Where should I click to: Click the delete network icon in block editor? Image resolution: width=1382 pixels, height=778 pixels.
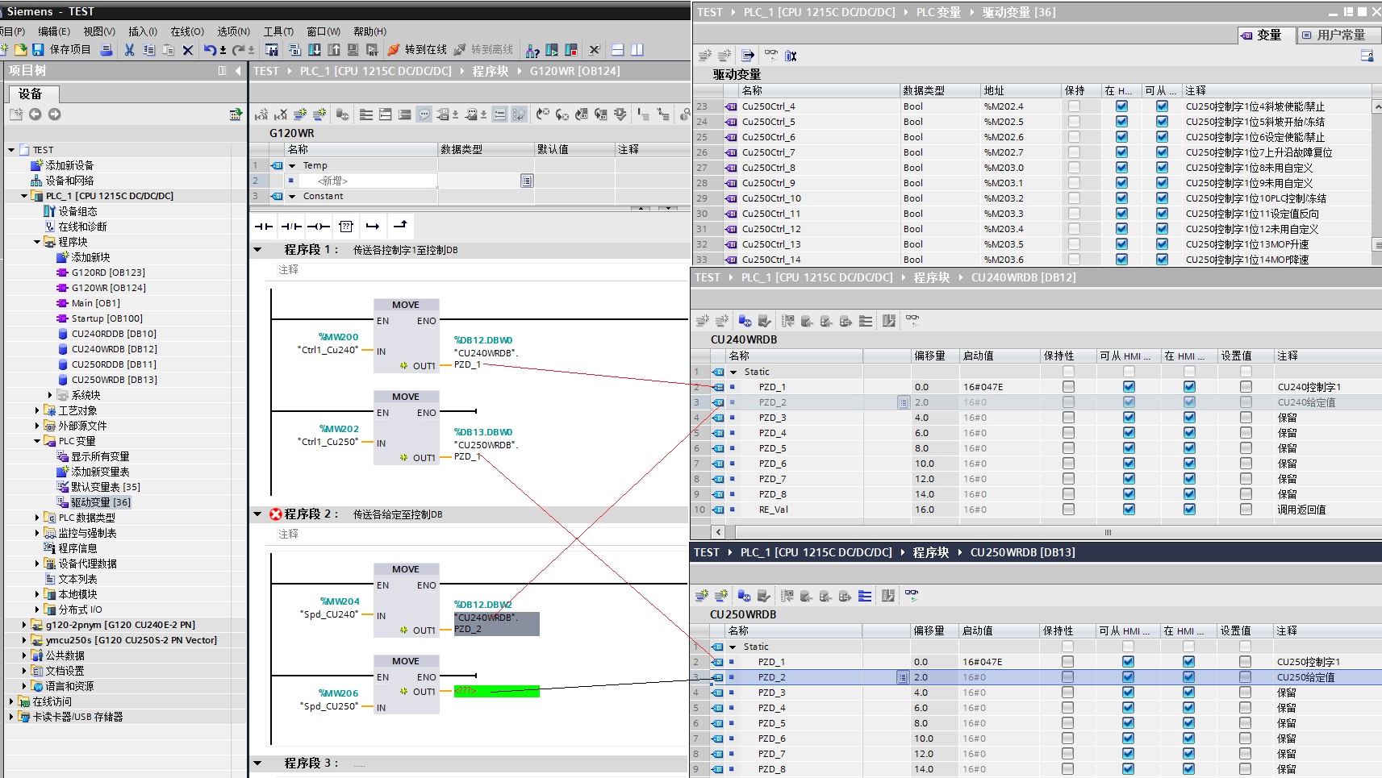click(x=281, y=114)
